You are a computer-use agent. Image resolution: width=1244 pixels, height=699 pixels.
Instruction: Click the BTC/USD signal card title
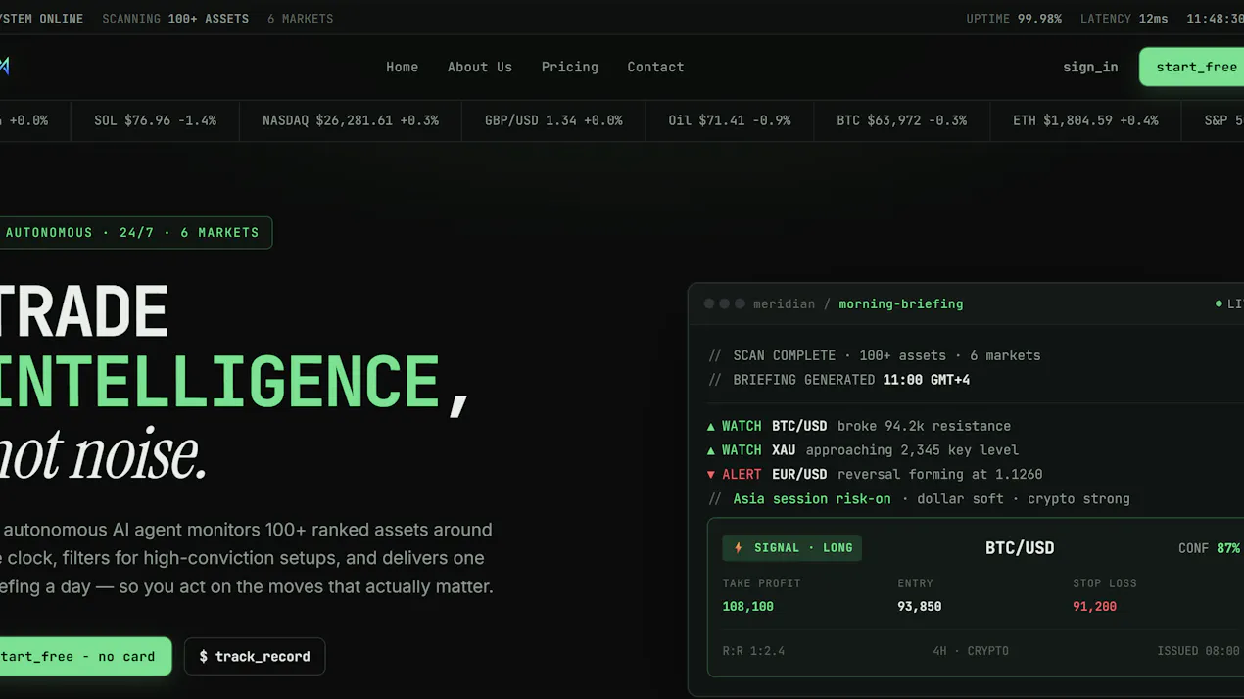1020,548
